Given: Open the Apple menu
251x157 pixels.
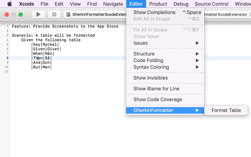Looking at the screenshot, I should [x=10, y=4].
